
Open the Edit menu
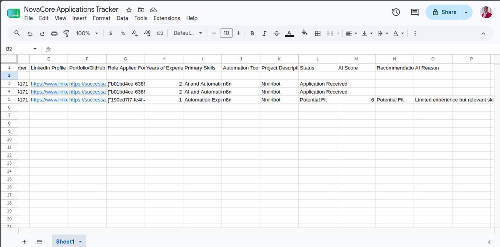point(44,18)
